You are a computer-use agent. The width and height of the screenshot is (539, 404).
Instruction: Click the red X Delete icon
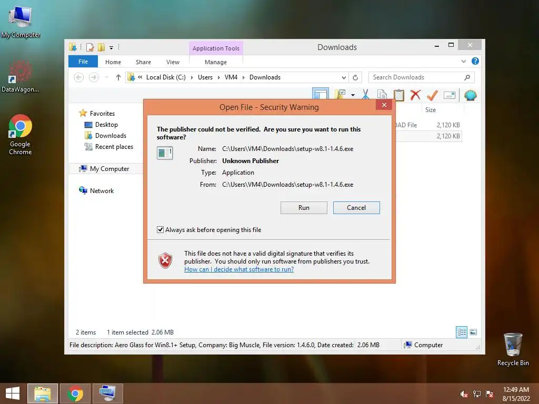(x=415, y=95)
